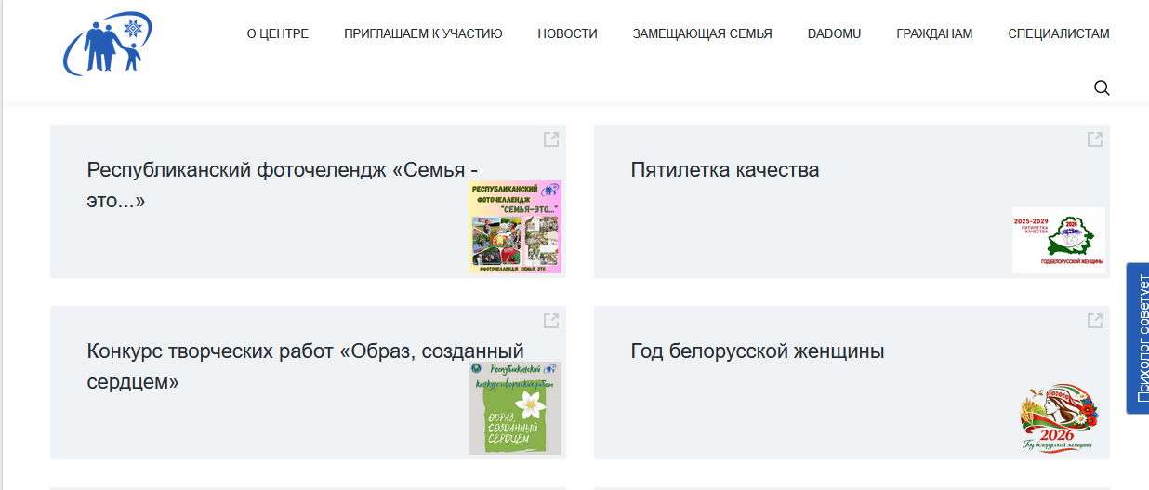Click the фоточелендж collage thumbnail
This screenshot has height=490, width=1149.
[x=515, y=227]
